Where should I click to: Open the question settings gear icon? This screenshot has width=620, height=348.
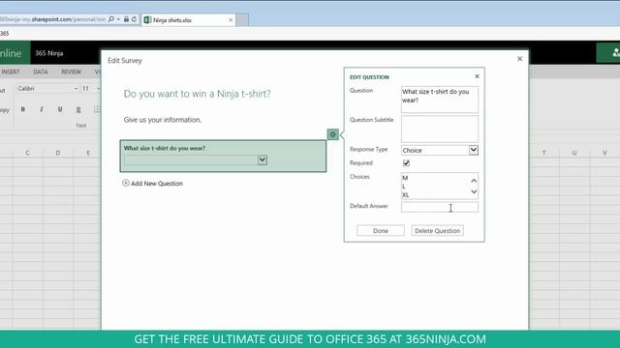click(332, 134)
